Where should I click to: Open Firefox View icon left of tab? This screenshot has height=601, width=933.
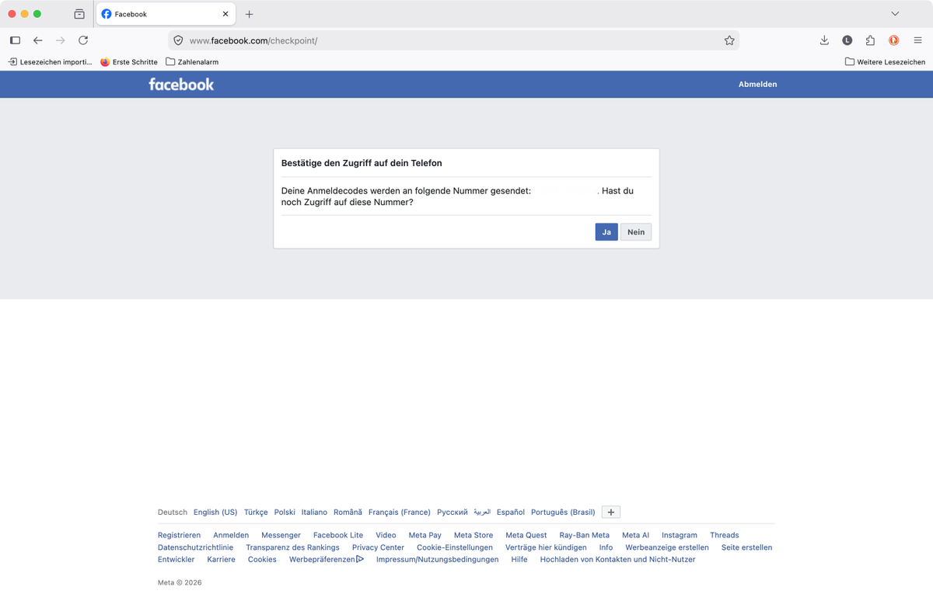click(79, 14)
